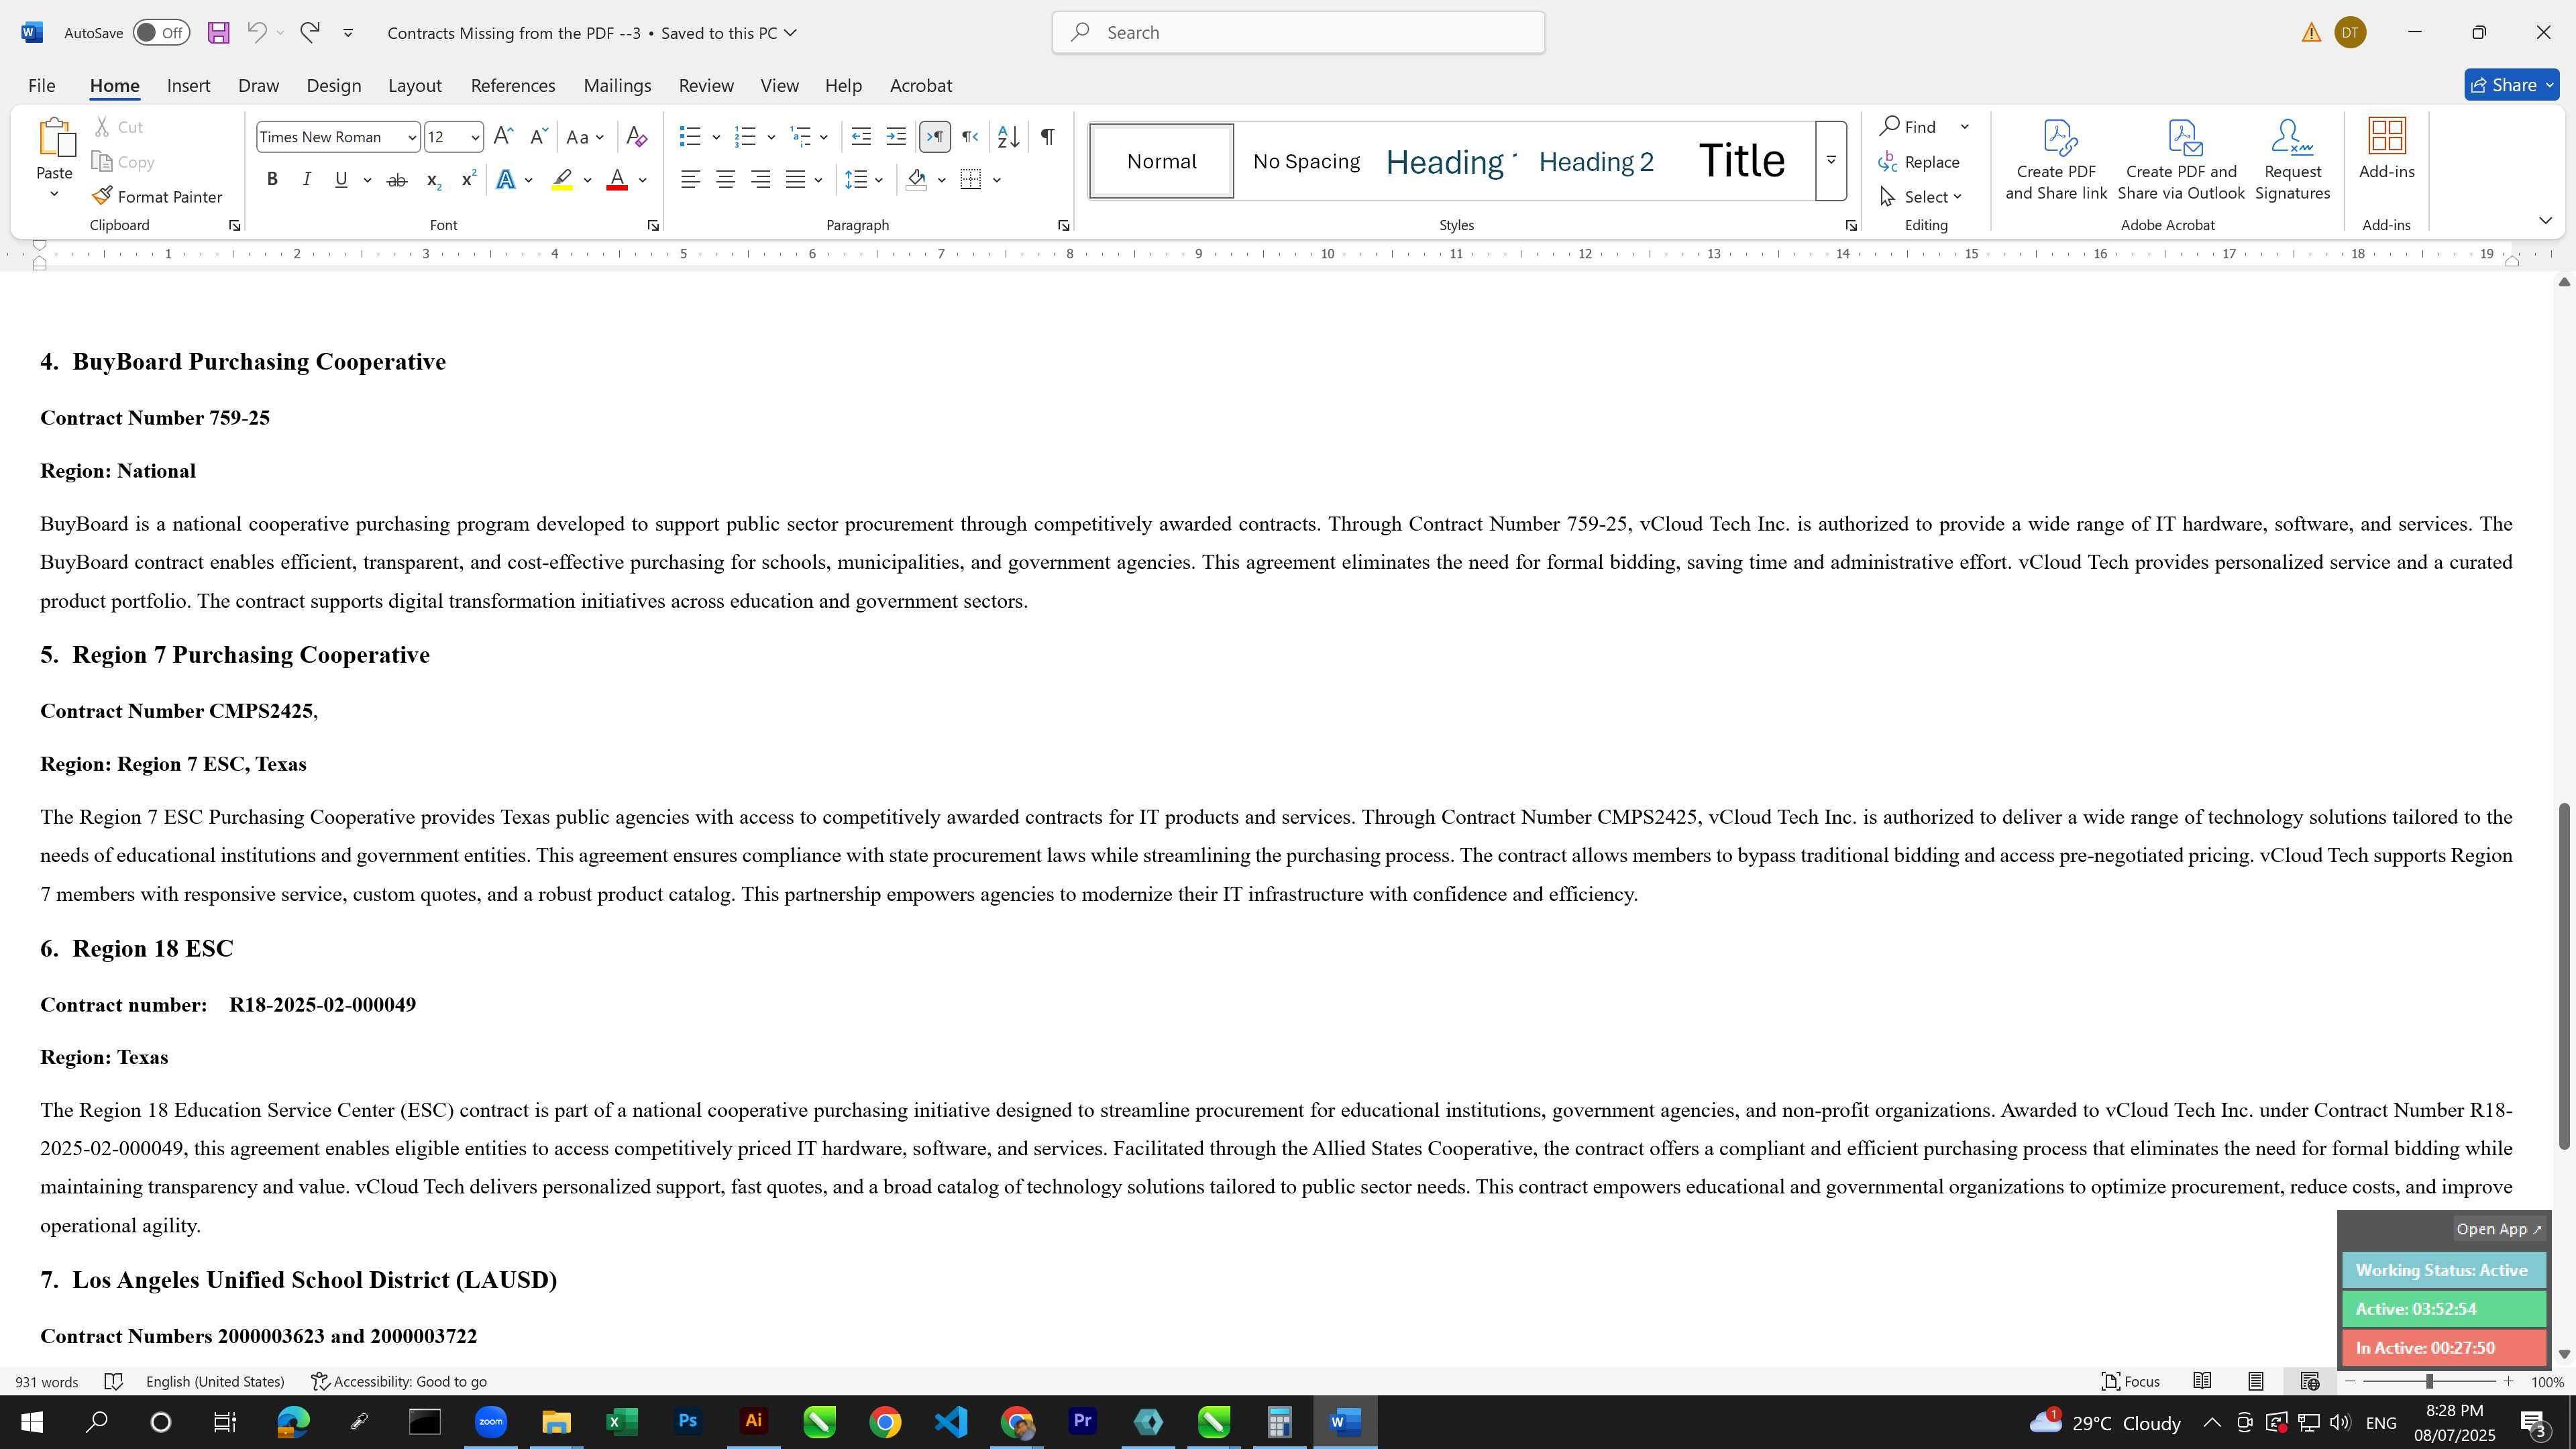Toggle Strikethrough formatting
Image resolution: width=2576 pixels, height=1449 pixels.
click(x=397, y=180)
